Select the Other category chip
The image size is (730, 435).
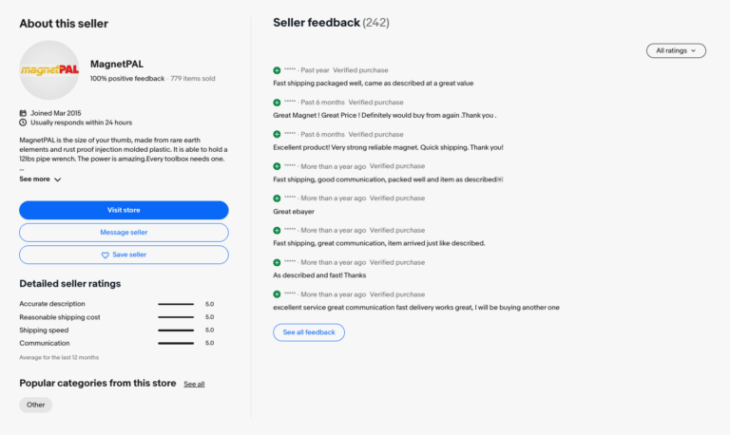(36, 405)
